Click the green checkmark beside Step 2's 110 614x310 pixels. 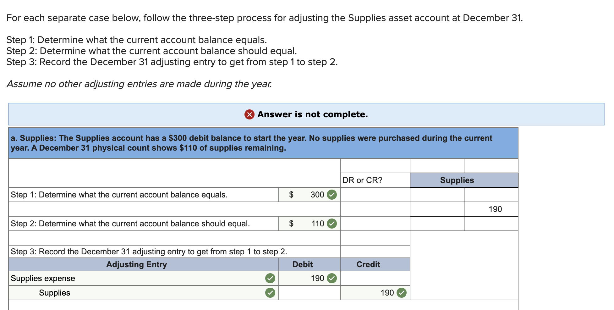coord(332,224)
